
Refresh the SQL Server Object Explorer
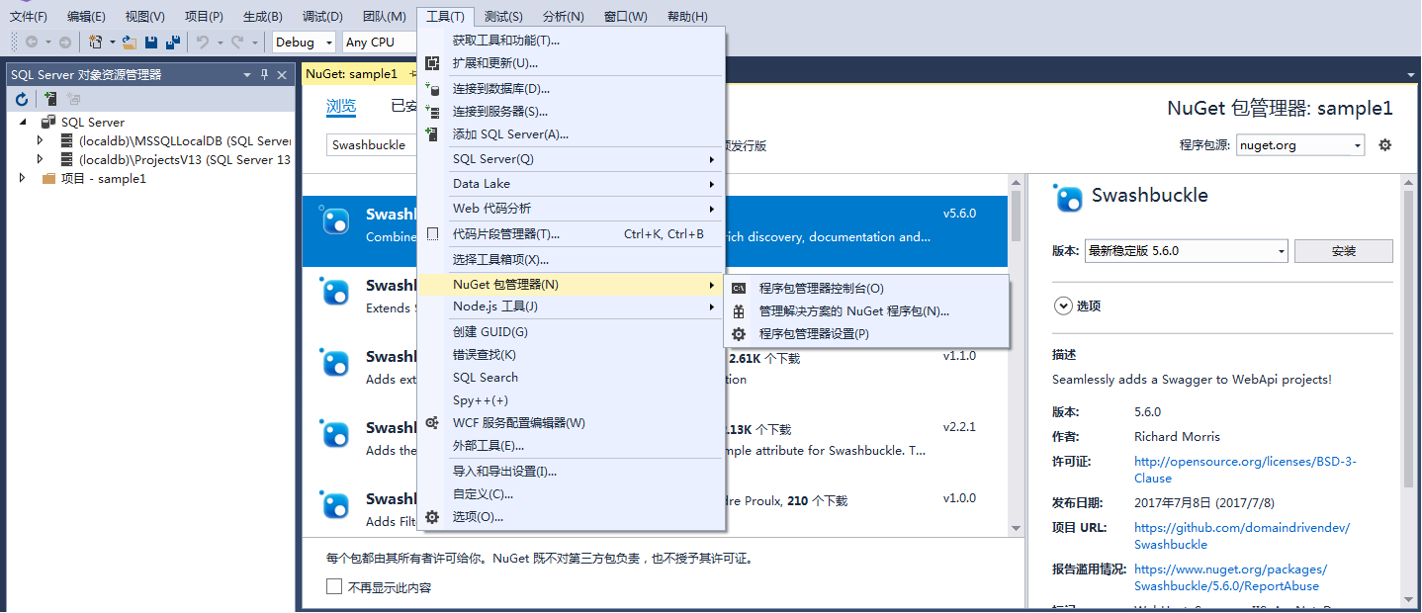click(22, 99)
